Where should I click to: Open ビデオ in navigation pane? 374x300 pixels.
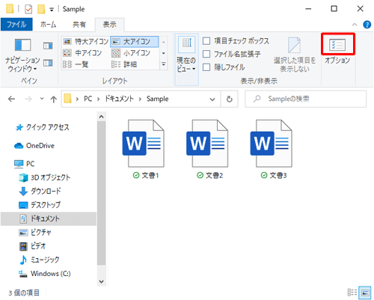(32, 246)
